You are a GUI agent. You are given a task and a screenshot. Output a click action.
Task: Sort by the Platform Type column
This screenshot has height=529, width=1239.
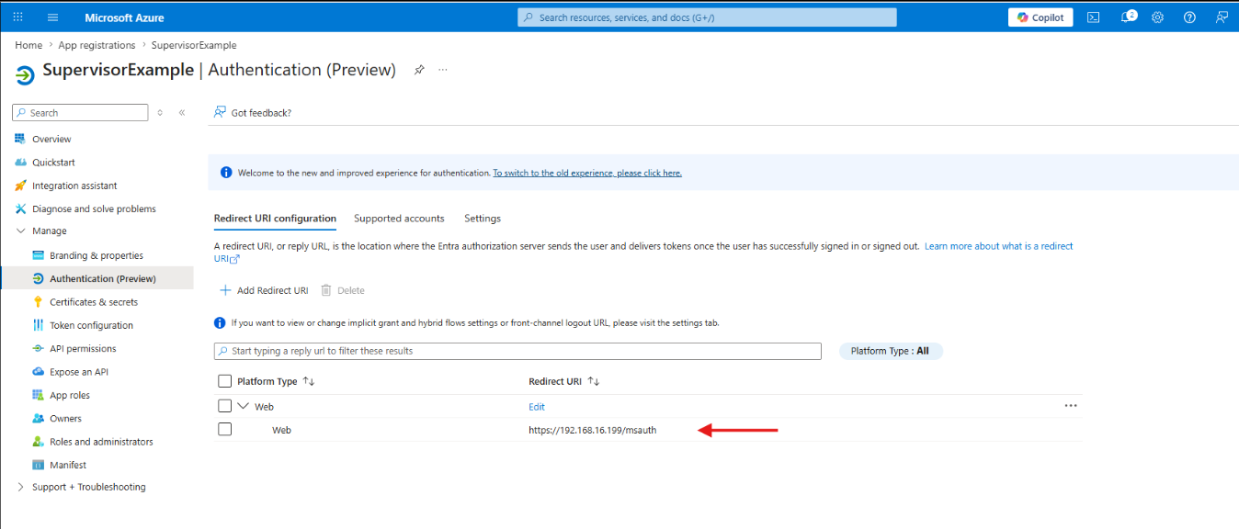[309, 381]
